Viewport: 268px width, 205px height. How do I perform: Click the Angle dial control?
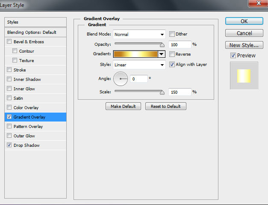coord(121,79)
